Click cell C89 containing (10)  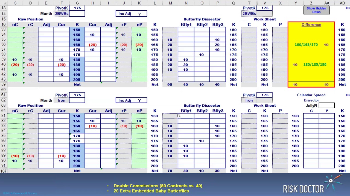point(15,156)
